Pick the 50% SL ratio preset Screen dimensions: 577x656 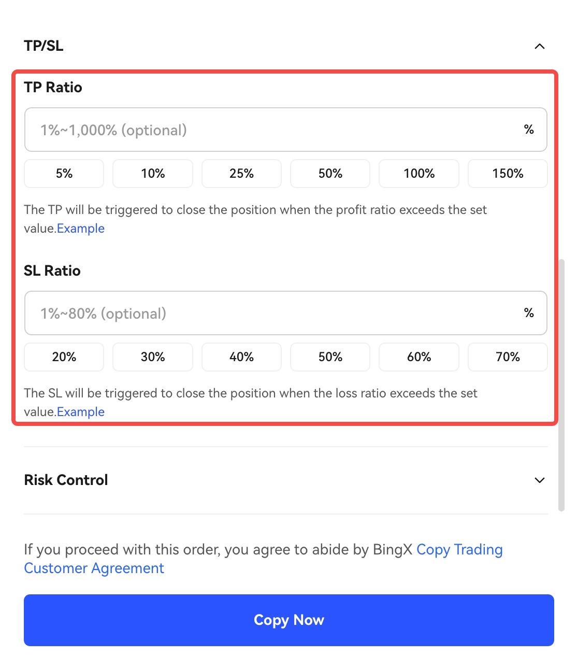[x=330, y=357]
